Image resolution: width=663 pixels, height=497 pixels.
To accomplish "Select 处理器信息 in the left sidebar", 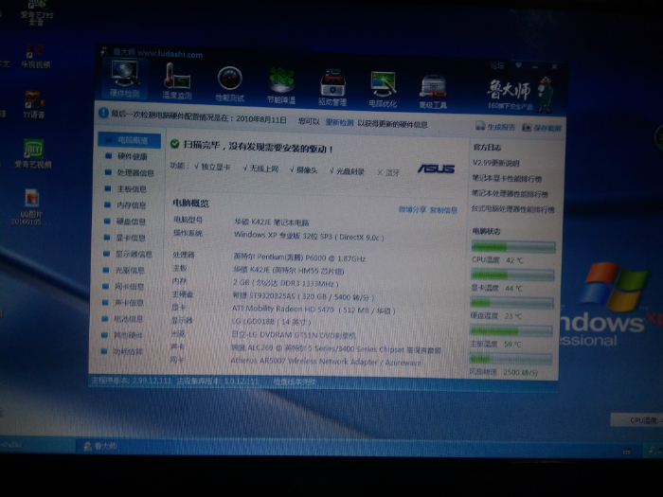I will [134, 173].
